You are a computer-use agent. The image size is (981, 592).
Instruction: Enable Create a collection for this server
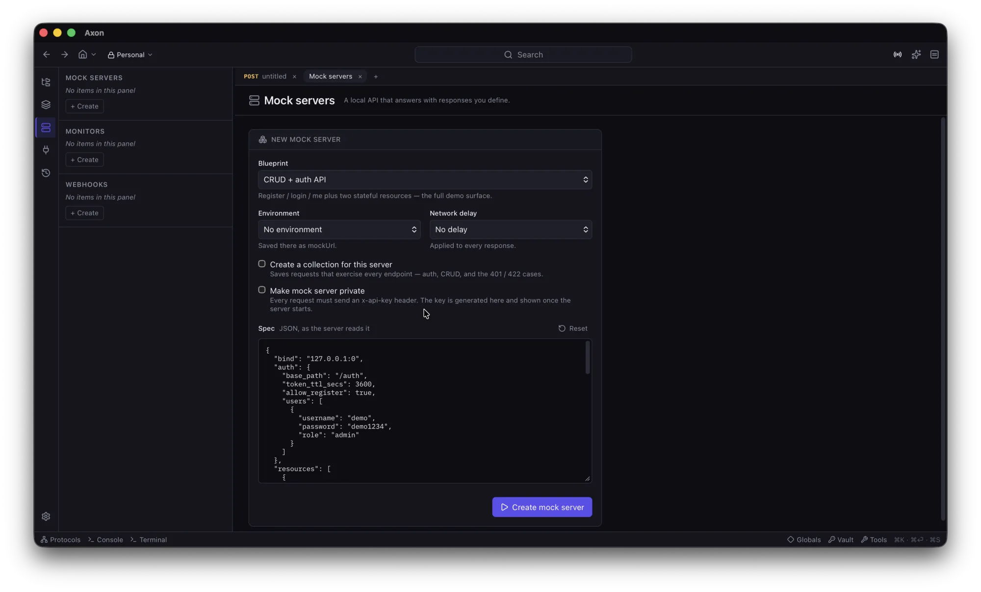click(262, 264)
